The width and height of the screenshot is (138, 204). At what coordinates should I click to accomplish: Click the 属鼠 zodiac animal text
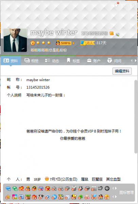(x=85, y=179)
